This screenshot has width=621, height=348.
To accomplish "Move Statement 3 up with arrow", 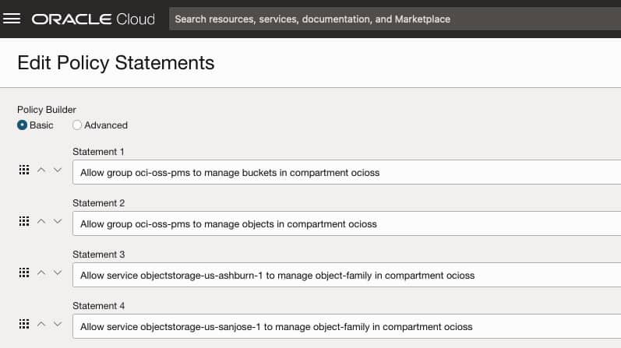I will [x=42, y=273].
